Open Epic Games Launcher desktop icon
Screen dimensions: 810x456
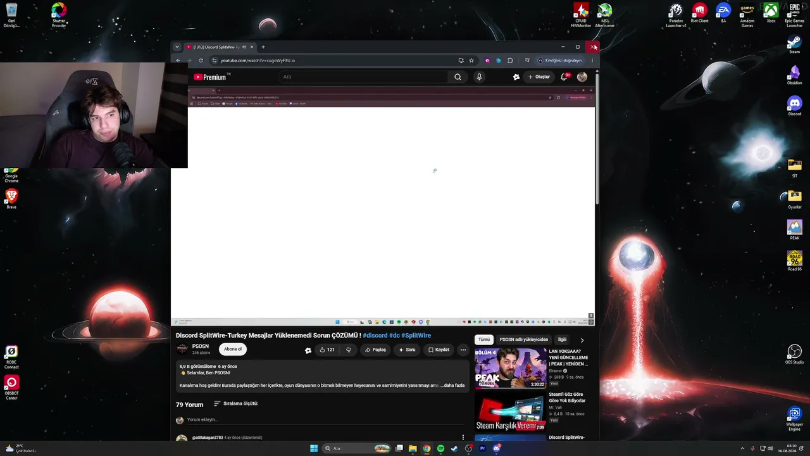pos(795,15)
